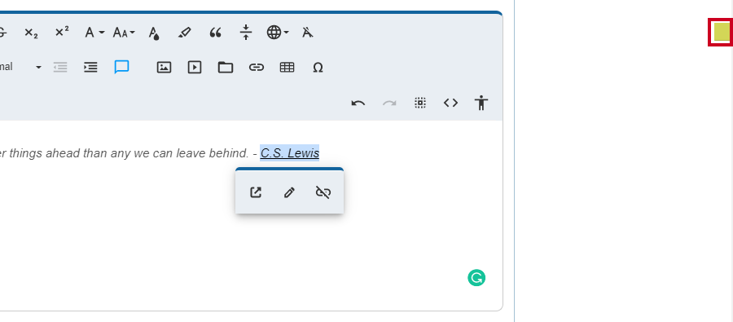Screen dimensions: 733x322
Task: Edit the C.S. Lewis link
Action: (289, 192)
